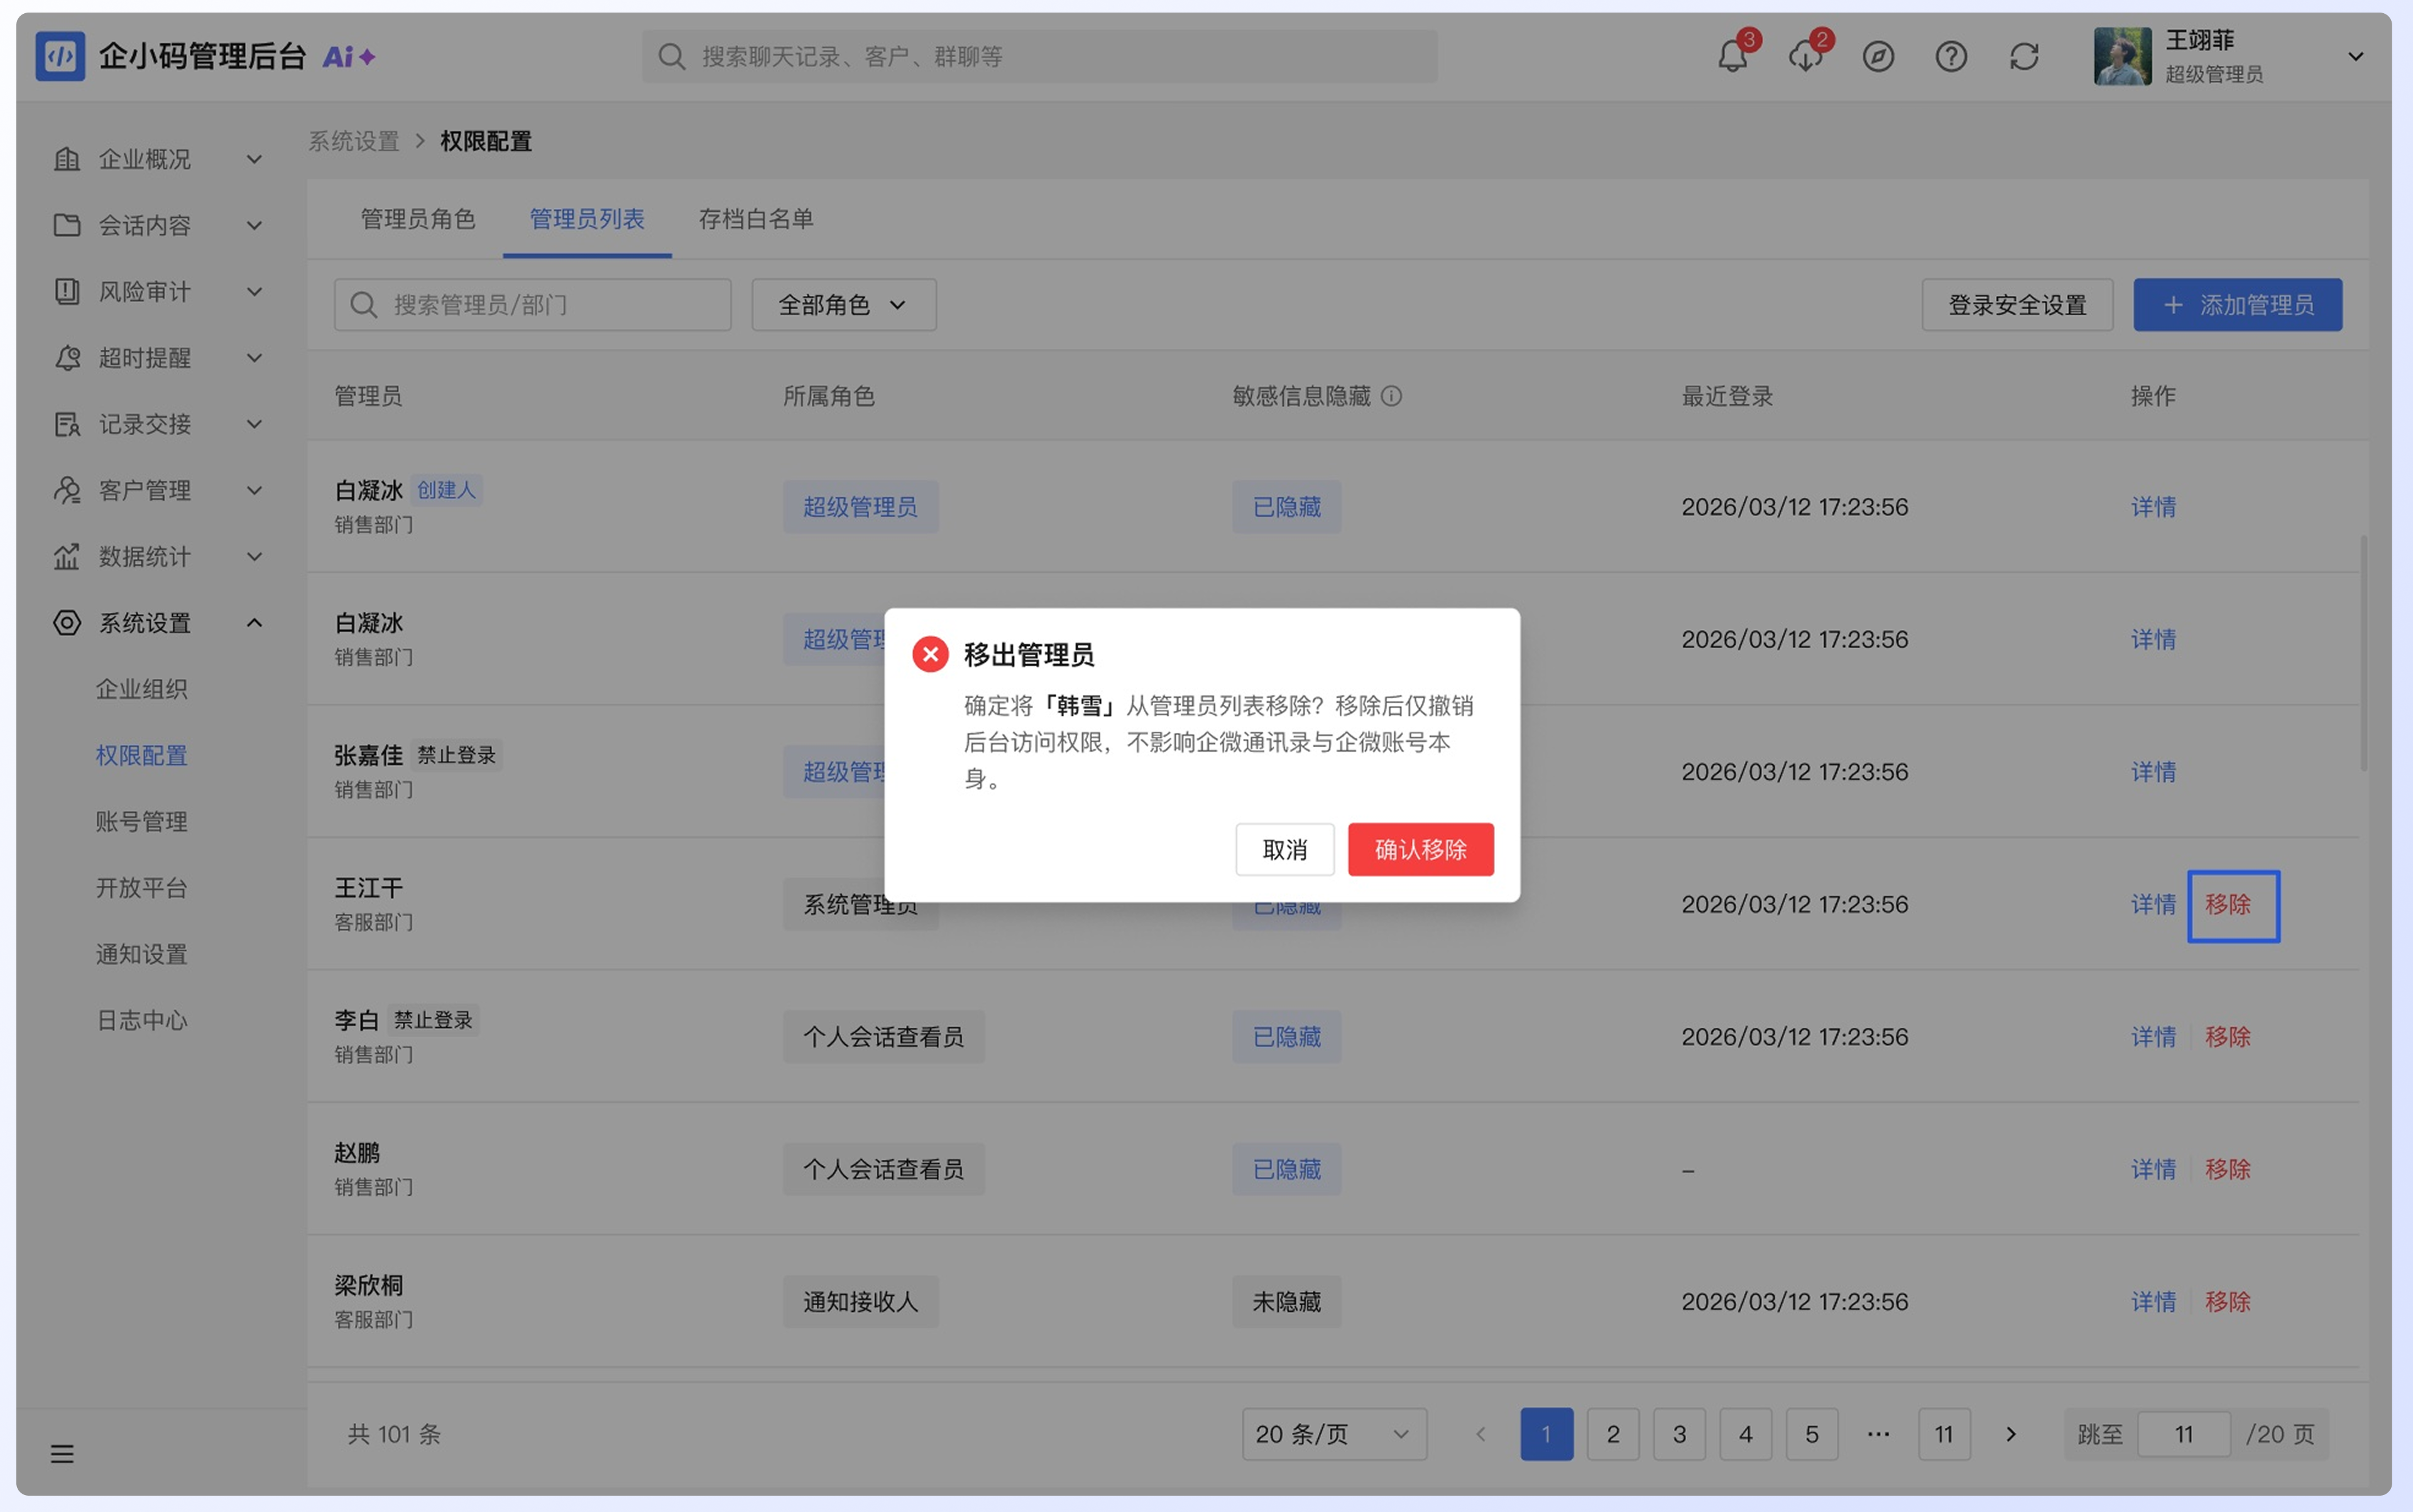Viewport: 2413px width, 1512px height.
Task: Switch to 存档白名单 tab
Action: pyautogui.click(x=755, y=219)
